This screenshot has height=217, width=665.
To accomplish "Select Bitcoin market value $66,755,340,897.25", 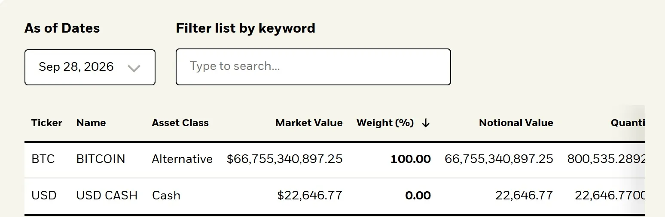I will tap(285, 159).
